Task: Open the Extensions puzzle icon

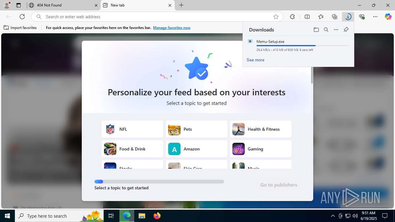Action: [292, 17]
